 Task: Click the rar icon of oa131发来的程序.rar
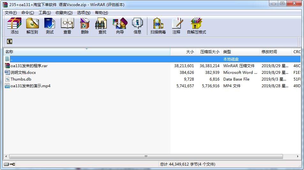coord(7,66)
